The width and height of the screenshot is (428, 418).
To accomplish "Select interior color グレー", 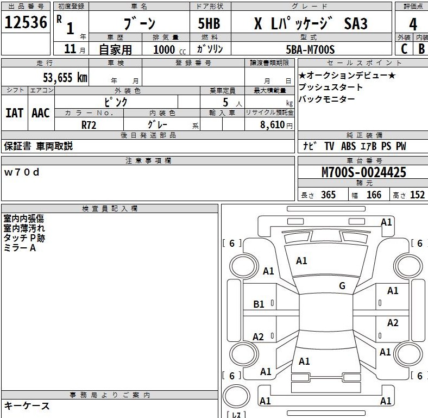I will (158, 124).
